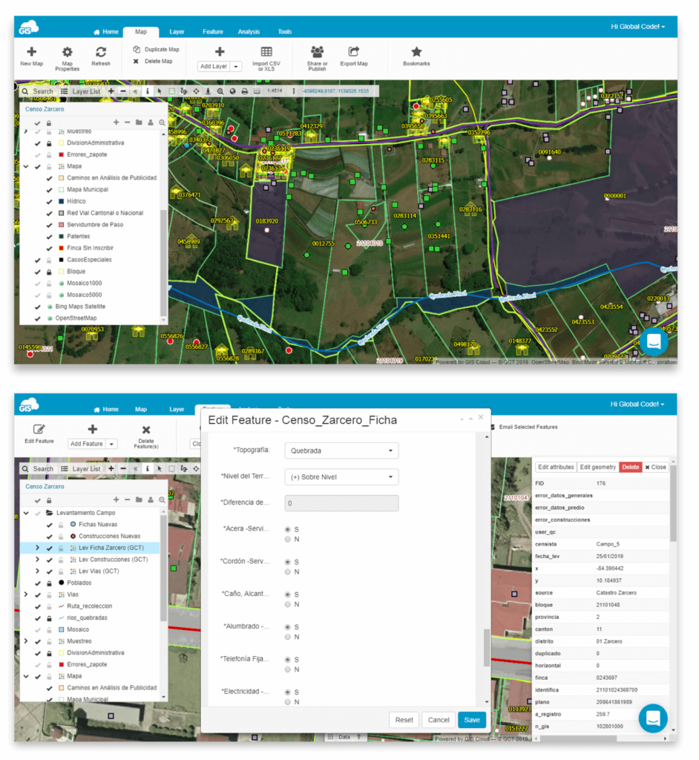Expand the Lev Construcciones (GCT) layer

(38, 560)
